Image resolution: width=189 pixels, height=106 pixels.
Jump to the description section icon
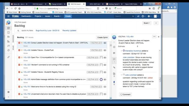pos(114,53)
